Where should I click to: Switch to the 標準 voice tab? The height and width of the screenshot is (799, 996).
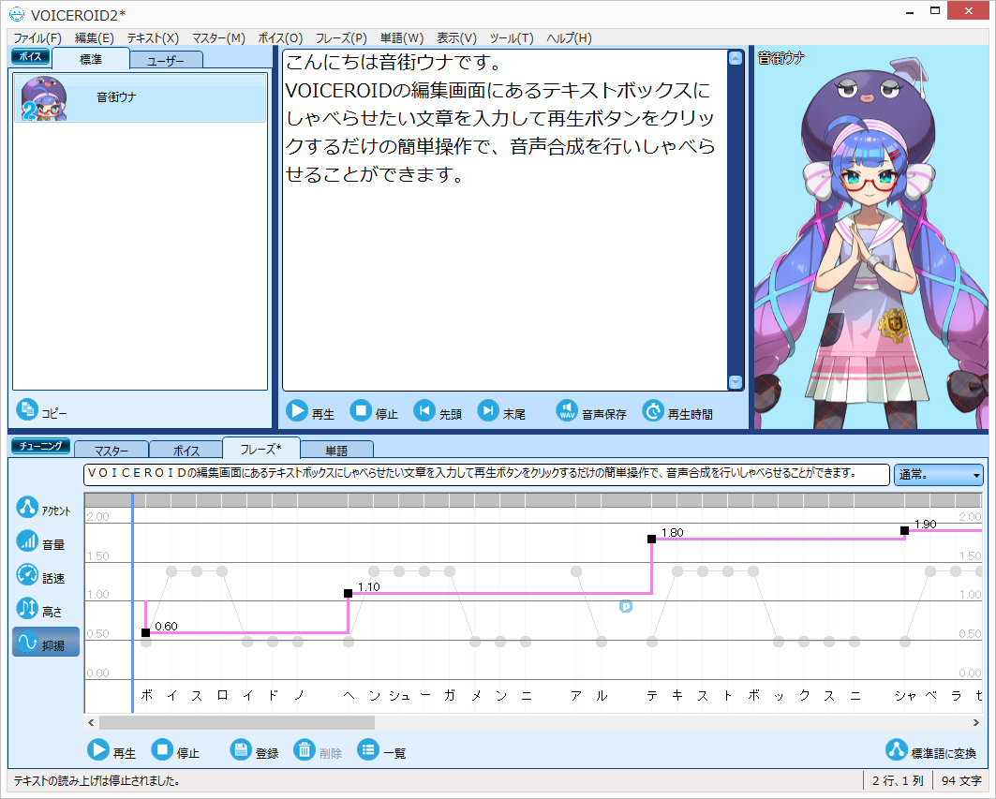click(91, 59)
